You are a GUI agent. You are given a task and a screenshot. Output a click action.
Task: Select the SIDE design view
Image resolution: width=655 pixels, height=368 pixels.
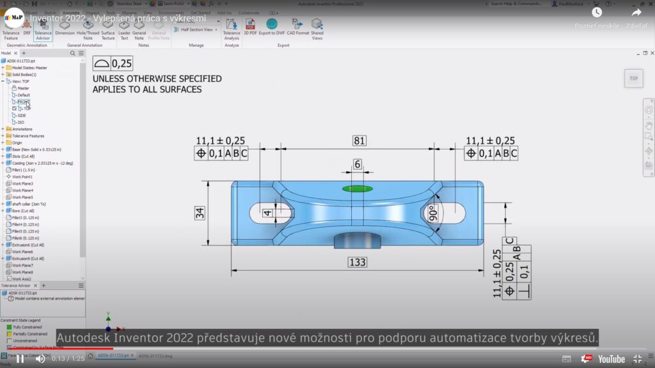[22, 116]
